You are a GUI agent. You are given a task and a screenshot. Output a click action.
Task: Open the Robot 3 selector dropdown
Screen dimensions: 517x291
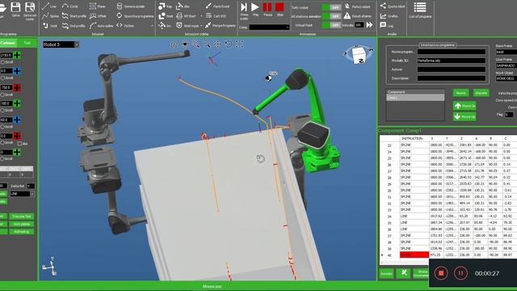click(77, 44)
